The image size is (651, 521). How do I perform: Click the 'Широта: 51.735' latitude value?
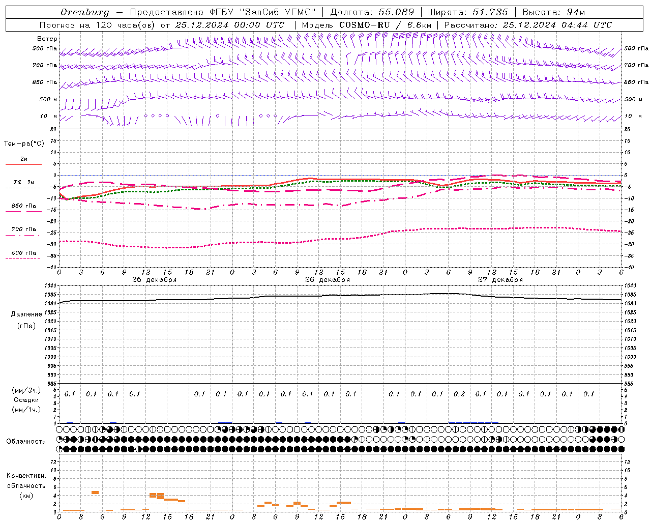pyautogui.click(x=468, y=12)
